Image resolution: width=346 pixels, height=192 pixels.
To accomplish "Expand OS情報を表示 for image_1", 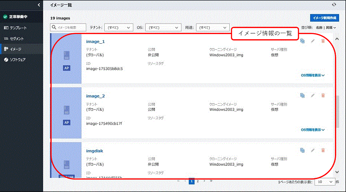I will [313, 75].
